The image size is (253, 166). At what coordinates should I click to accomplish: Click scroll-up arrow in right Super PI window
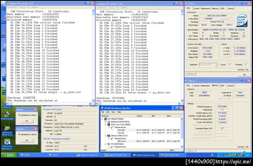tap(182, 11)
